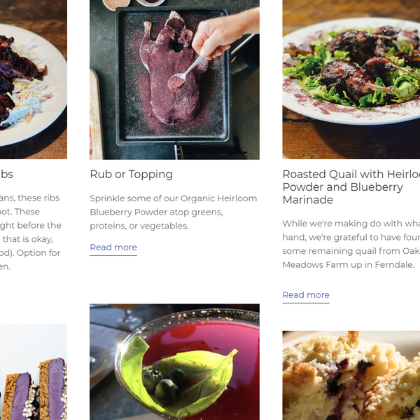This screenshot has width=420, height=420.
Task: Click the "Rub or Topping" heading
Action: tap(131, 174)
